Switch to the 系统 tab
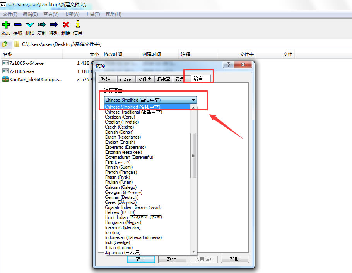 107,79
